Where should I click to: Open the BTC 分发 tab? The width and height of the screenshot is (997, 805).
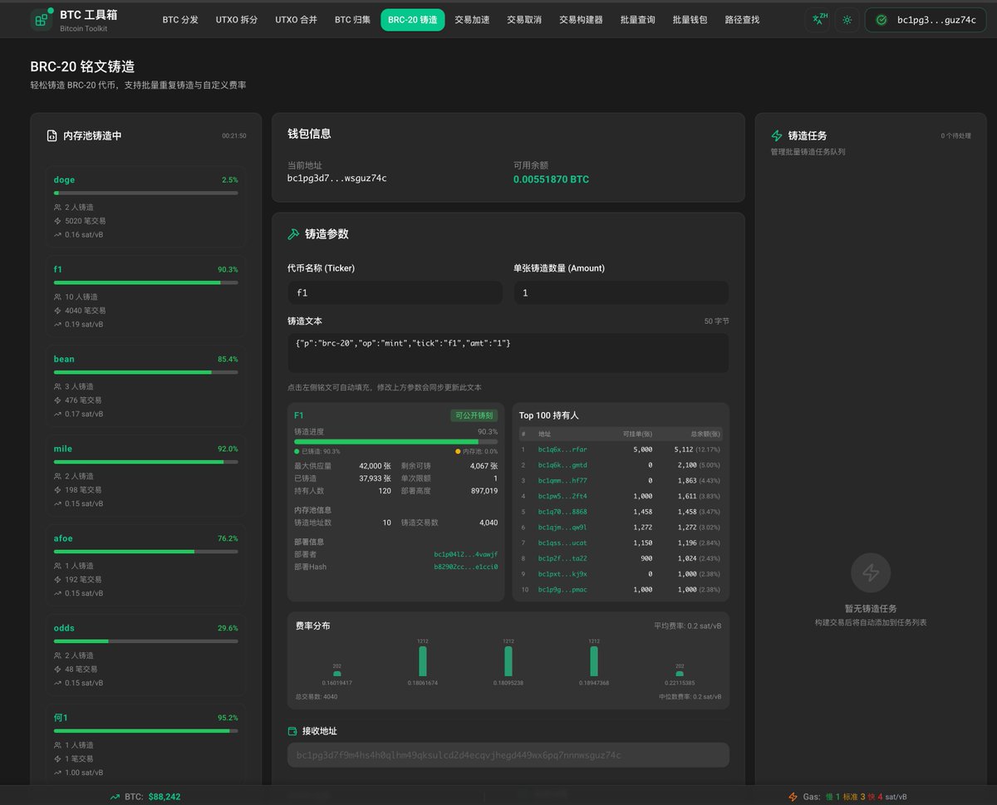pos(180,20)
